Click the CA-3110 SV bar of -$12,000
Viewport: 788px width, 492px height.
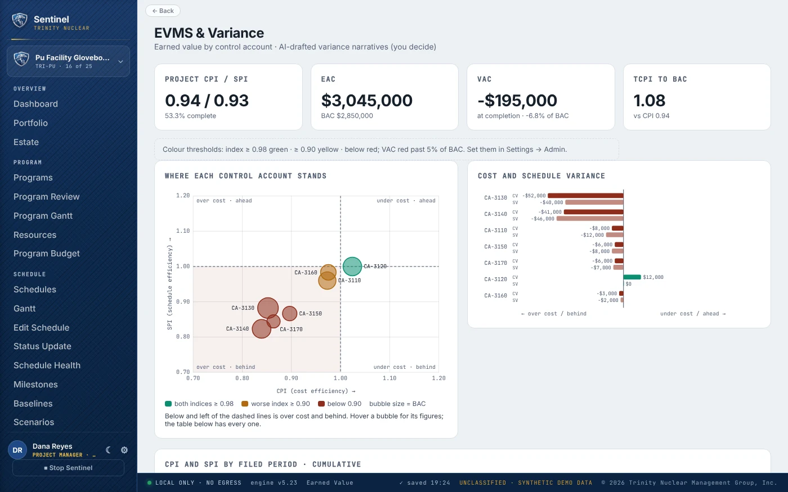(615, 235)
